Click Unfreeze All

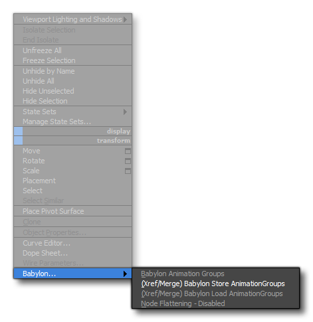tap(72, 50)
